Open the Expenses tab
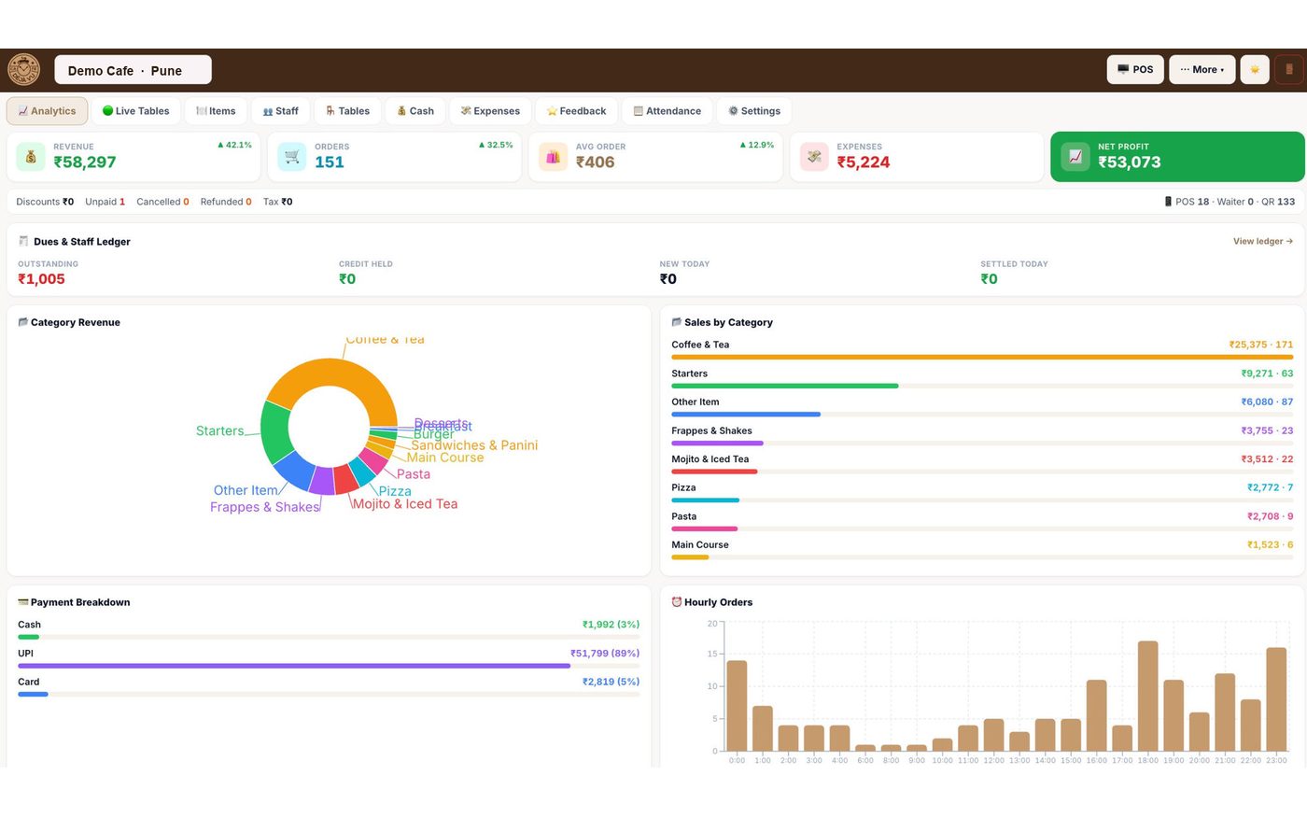Image resolution: width=1307 pixels, height=817 pixels. pyautogui.click(x=490, y=111)
